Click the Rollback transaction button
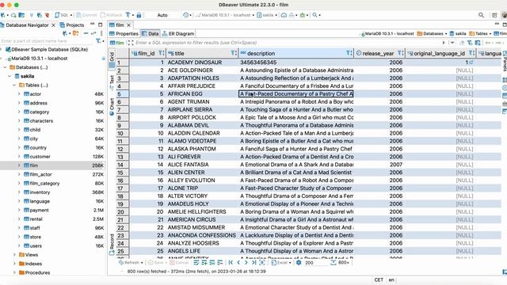Screen dimensions: 507x285 click(x=111, y=15)
